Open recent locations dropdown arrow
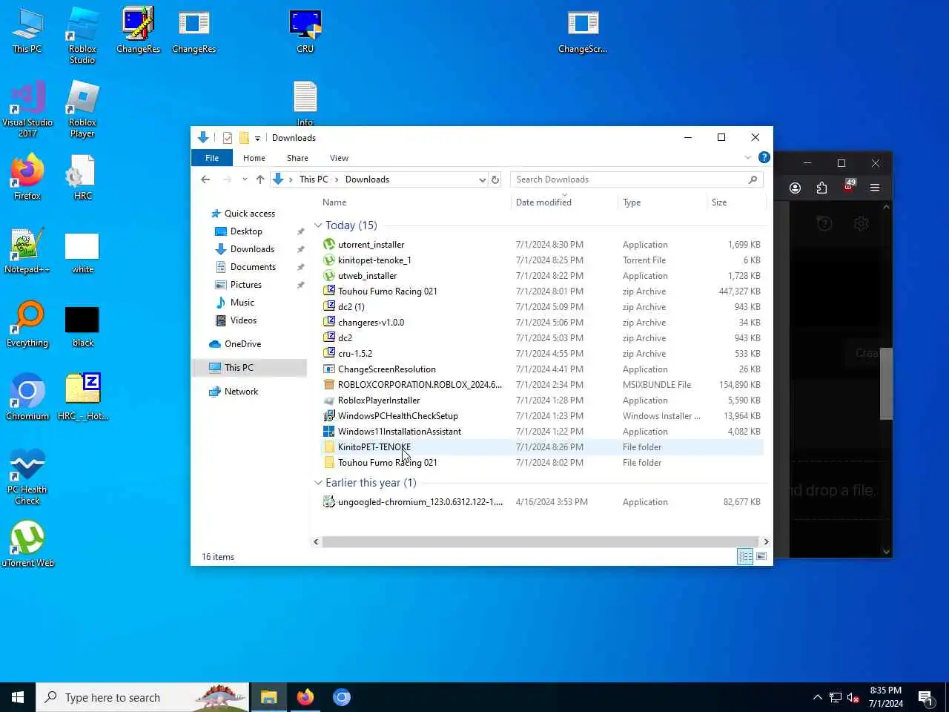949x712 pixels. pos(245,179)
